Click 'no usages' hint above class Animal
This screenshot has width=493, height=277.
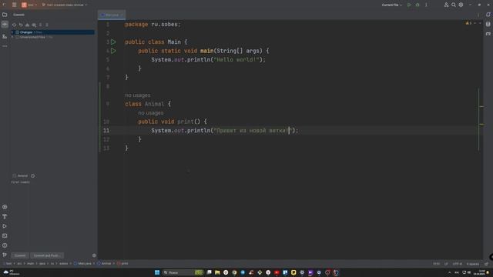tap(137, 95)
